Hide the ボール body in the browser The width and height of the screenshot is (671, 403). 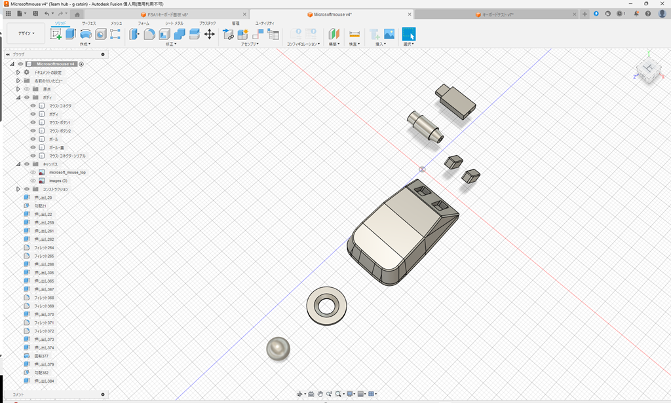(33, 139)
